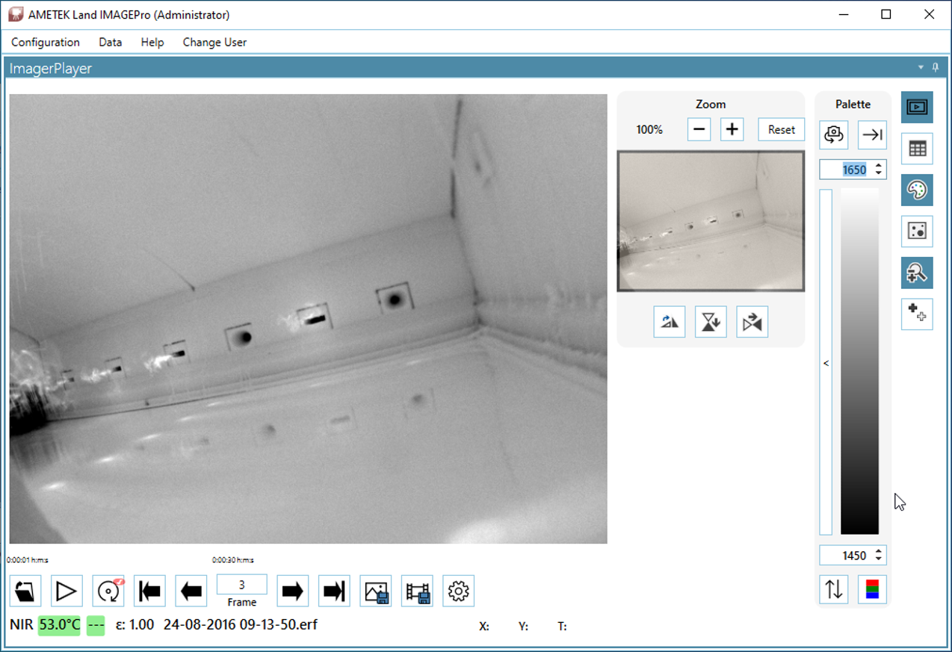Flip the image vertically
The height and width of the screenshot is (652, 952).
click(x=711, y=321)
